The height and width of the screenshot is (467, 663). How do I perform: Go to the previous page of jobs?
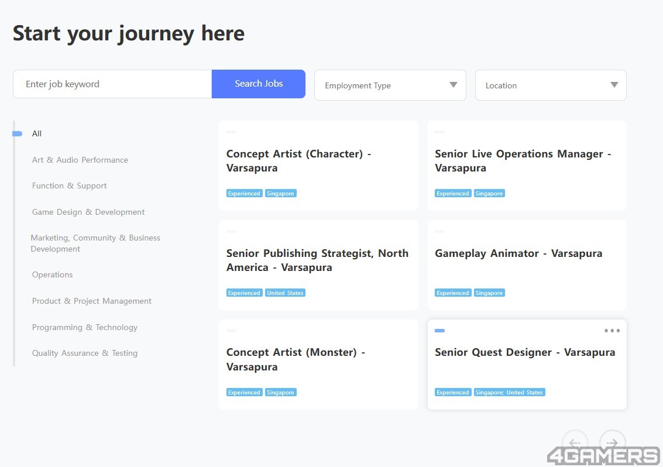click(x=575, y=443)
